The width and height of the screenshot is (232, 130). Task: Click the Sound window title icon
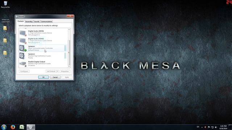click(17, 17)
